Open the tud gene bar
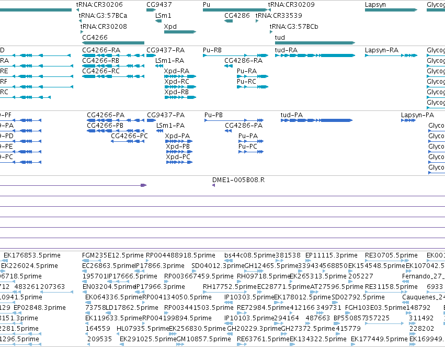Viewport: 445px width, 347px height. point(315,43)
